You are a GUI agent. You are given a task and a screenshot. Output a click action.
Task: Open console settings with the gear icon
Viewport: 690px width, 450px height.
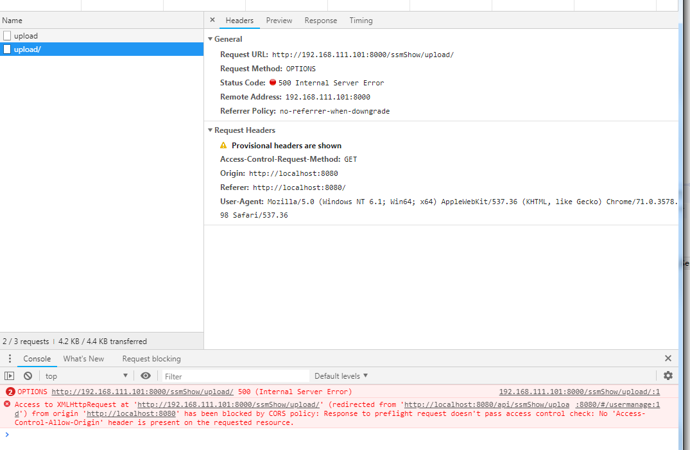tap(668, 376)
